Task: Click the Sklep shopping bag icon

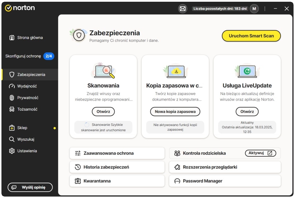Action: tap(12, 128)
